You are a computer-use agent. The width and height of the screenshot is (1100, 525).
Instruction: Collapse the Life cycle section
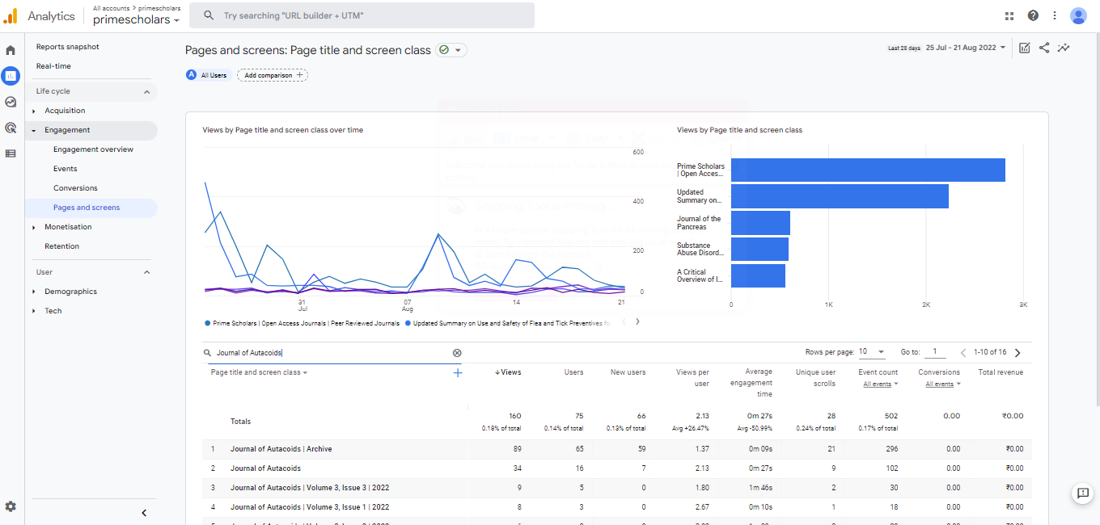(x=146, y=92)
